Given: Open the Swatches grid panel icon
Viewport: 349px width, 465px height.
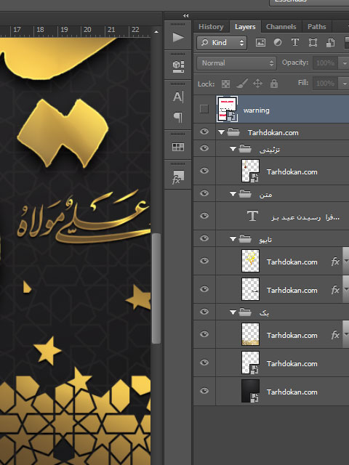Looking at the screenshot, I should [x=178, y=147].
